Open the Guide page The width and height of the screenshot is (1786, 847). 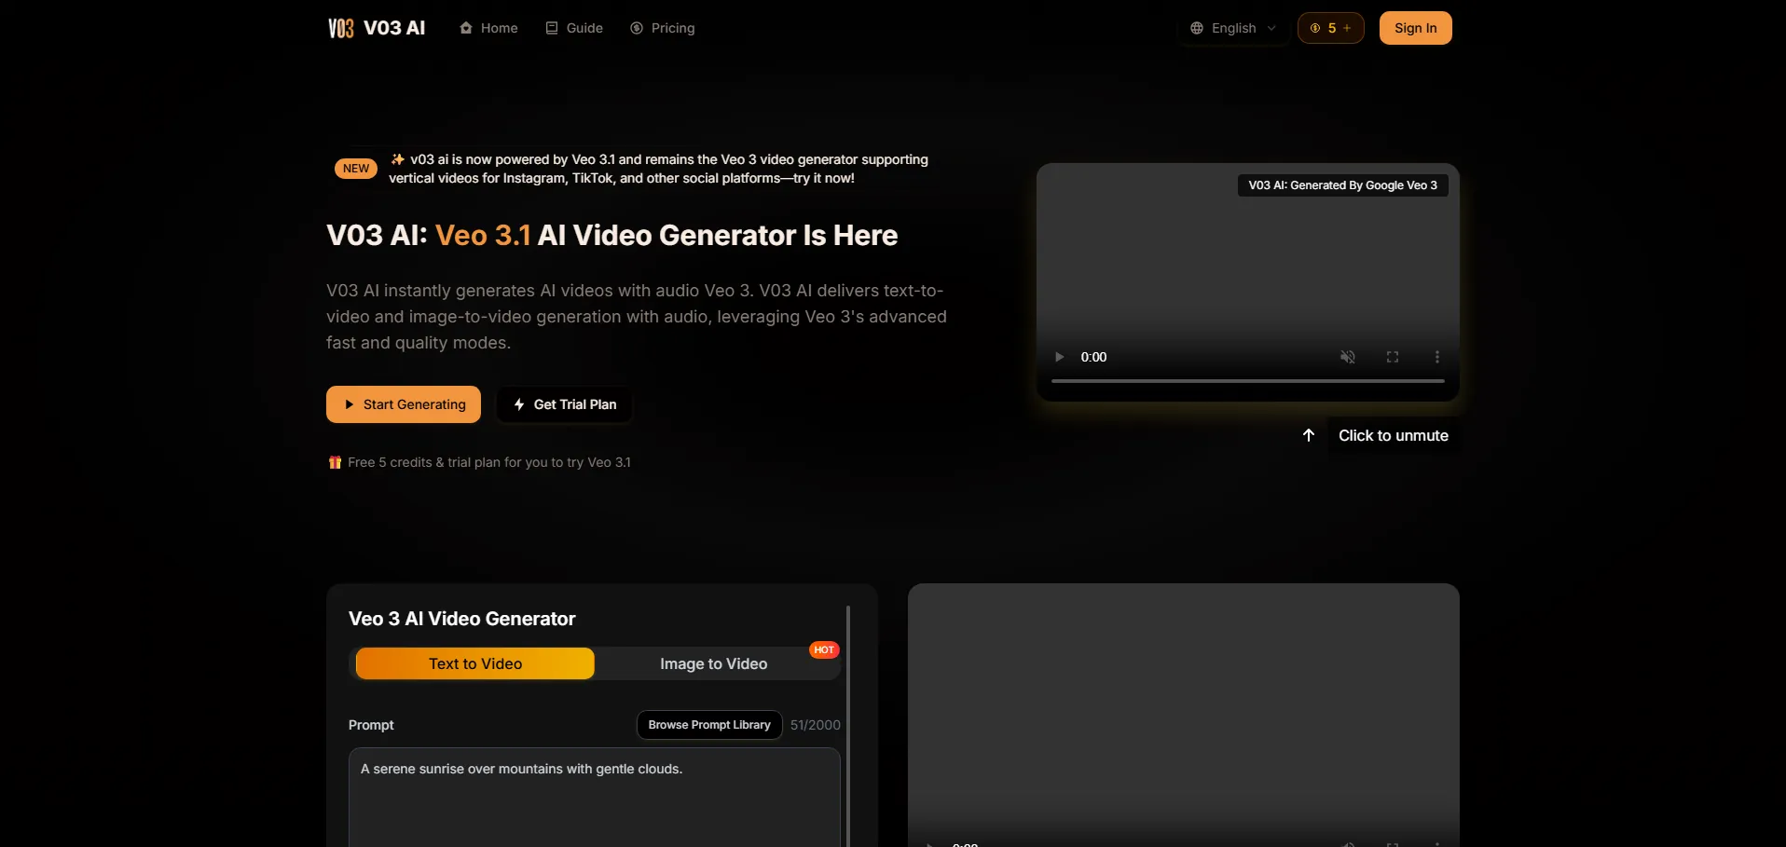tap(574, 28)
